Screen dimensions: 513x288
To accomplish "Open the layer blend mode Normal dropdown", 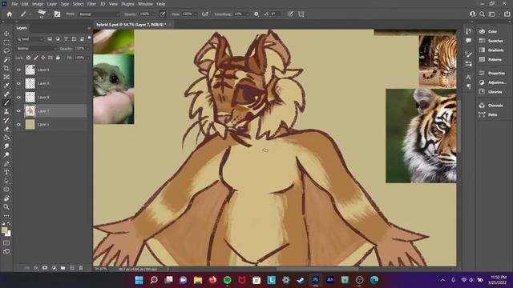I will [x=36, y=48].
